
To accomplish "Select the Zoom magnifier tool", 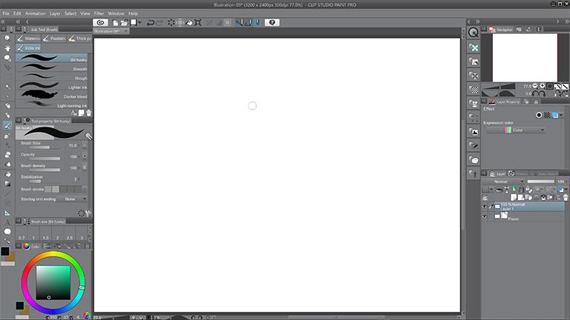I will point(7,37).
